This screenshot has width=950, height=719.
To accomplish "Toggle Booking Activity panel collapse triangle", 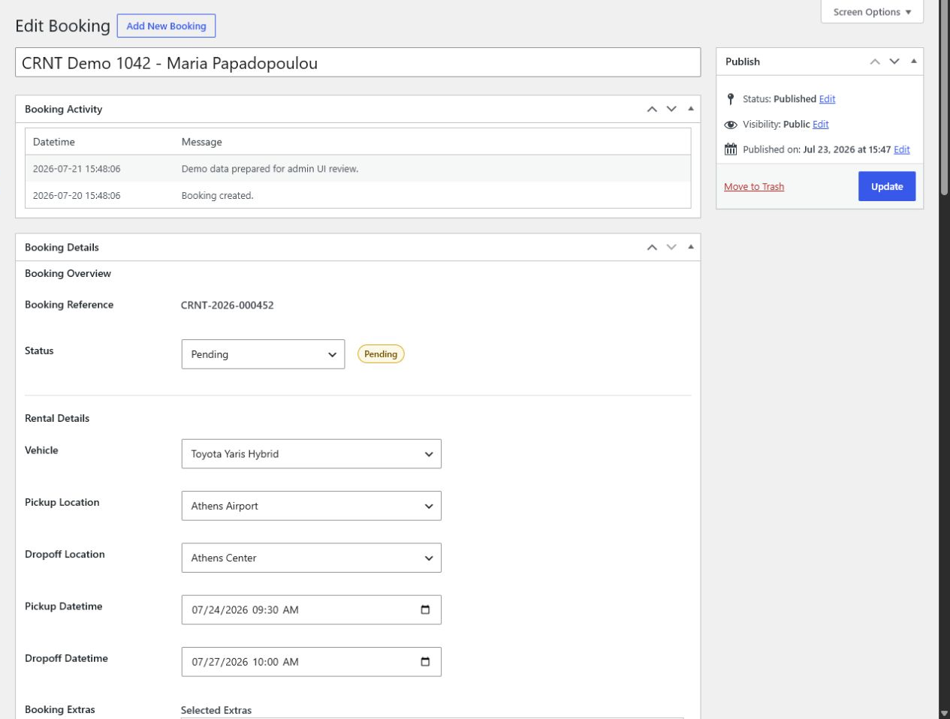I will point(691,109).
